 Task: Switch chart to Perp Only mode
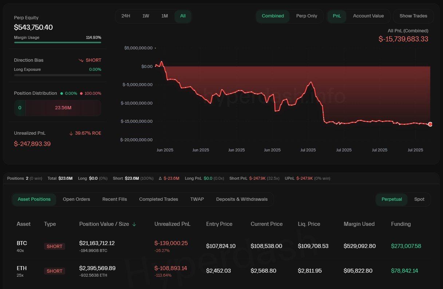[306, 16]
